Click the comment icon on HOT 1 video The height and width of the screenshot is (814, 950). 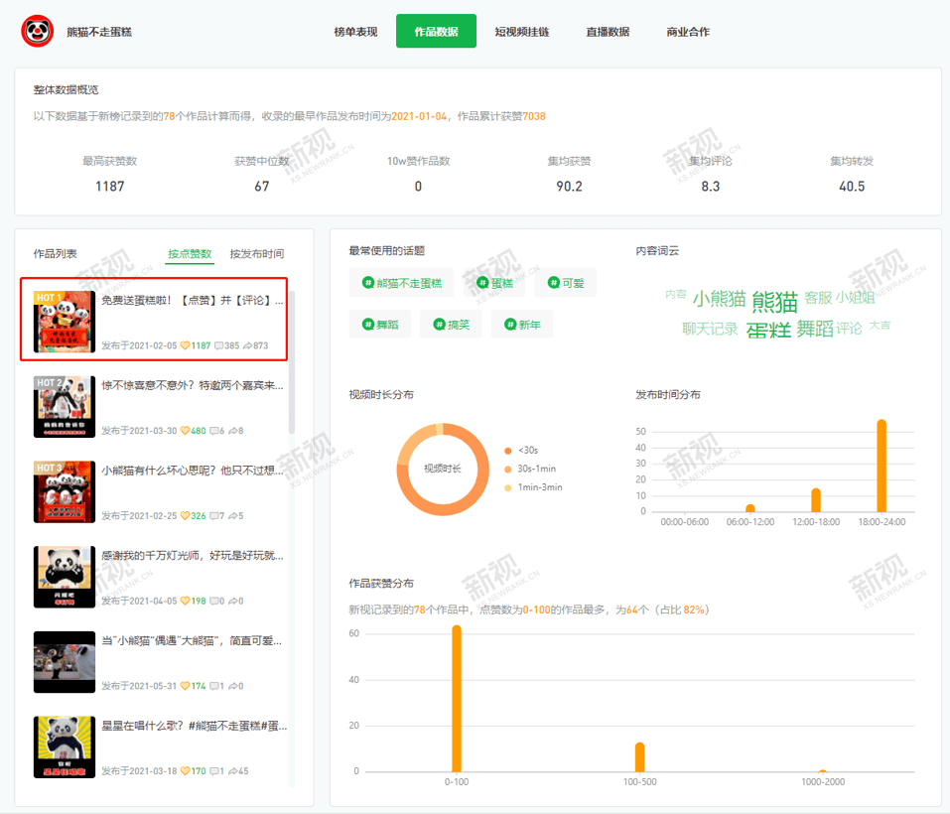coord(218,345)
